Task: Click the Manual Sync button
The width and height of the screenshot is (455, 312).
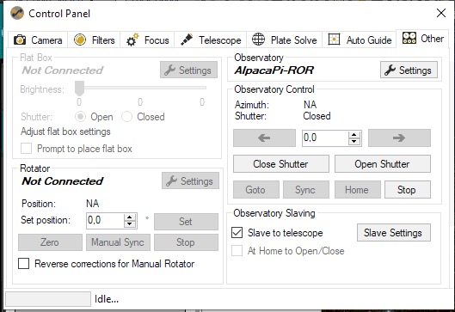Action: 118,242
